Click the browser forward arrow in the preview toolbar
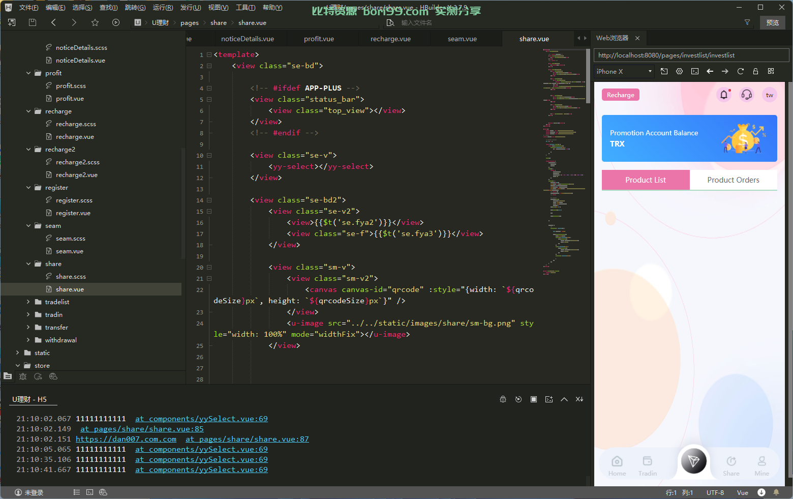The image size is (793, 499). pos(725,71)
